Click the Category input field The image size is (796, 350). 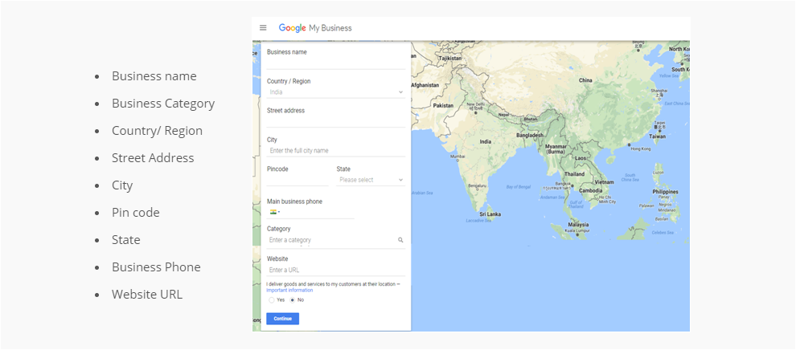[330, 240]
